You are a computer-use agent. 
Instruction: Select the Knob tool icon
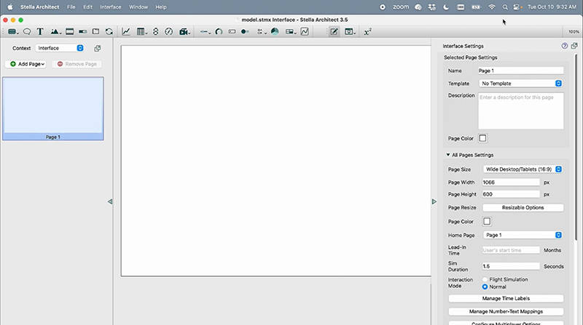219,32
